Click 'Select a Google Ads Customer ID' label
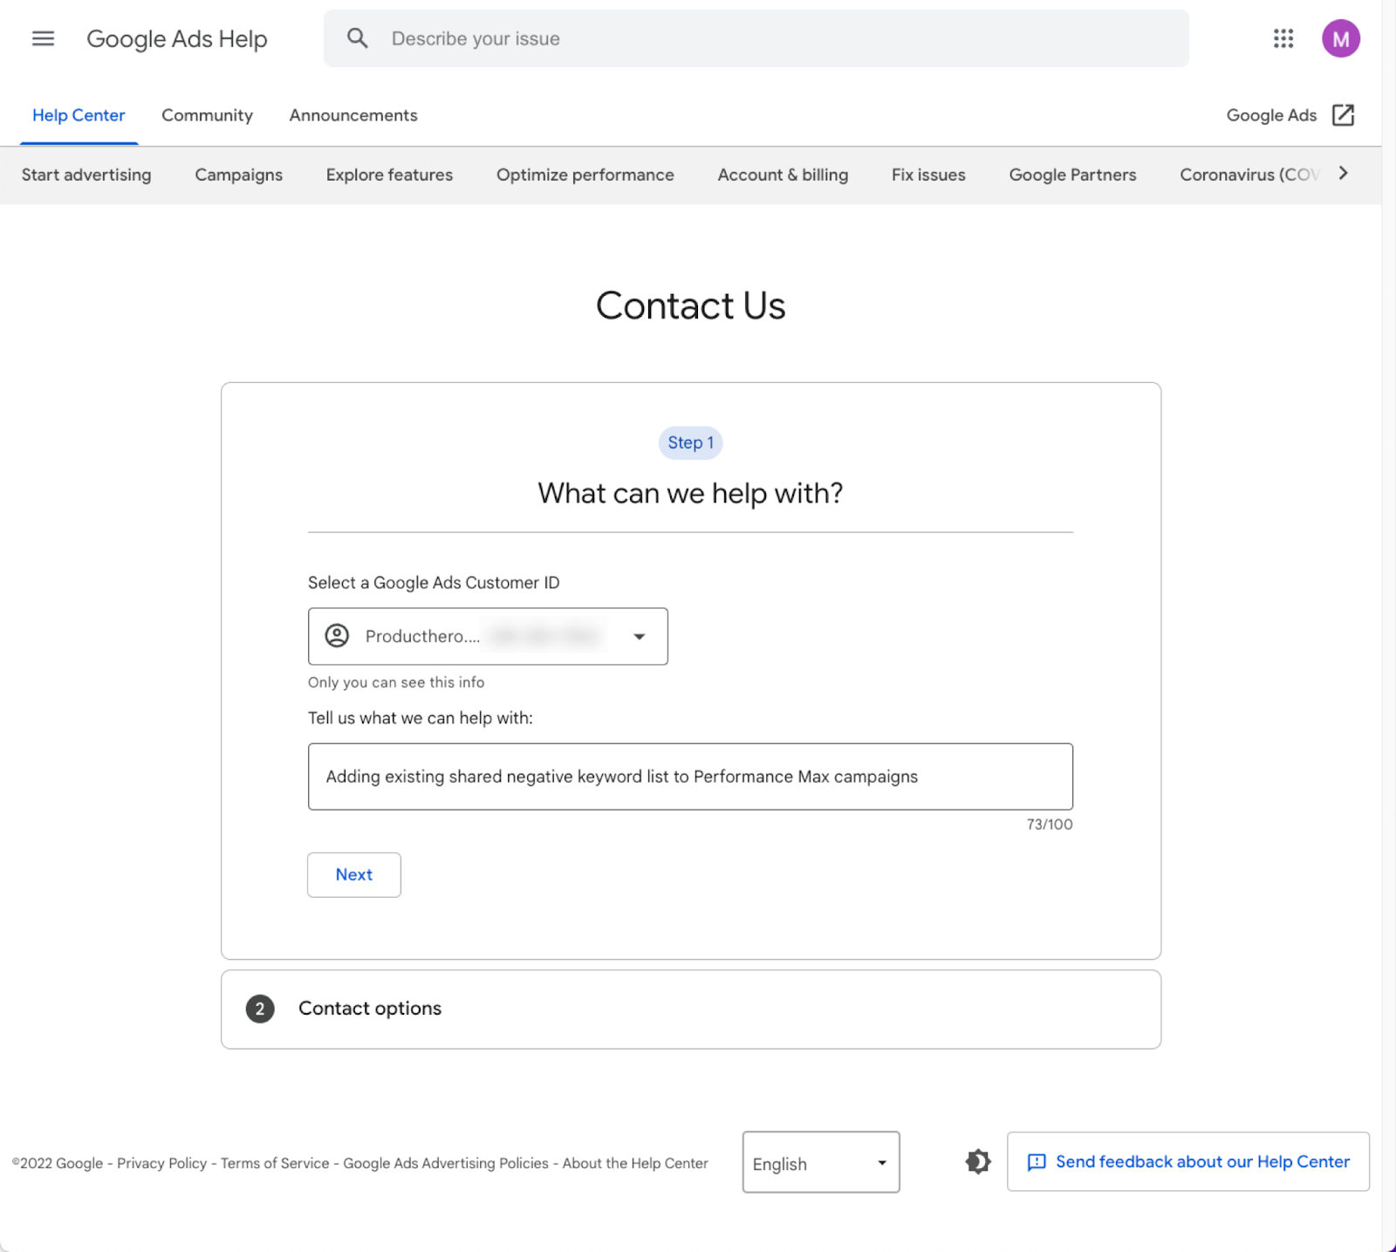Viewport: 1396px width, 1252px height. 434,583
